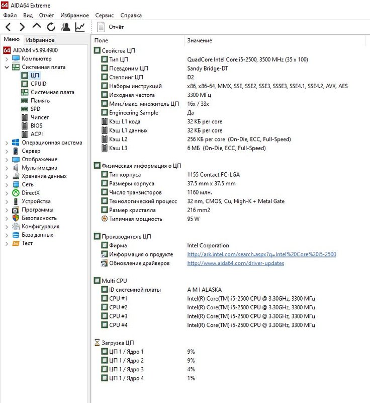Click the Операционная система Windows icon
The width and height of the screenshot is (370, 403).
(16, 143)
